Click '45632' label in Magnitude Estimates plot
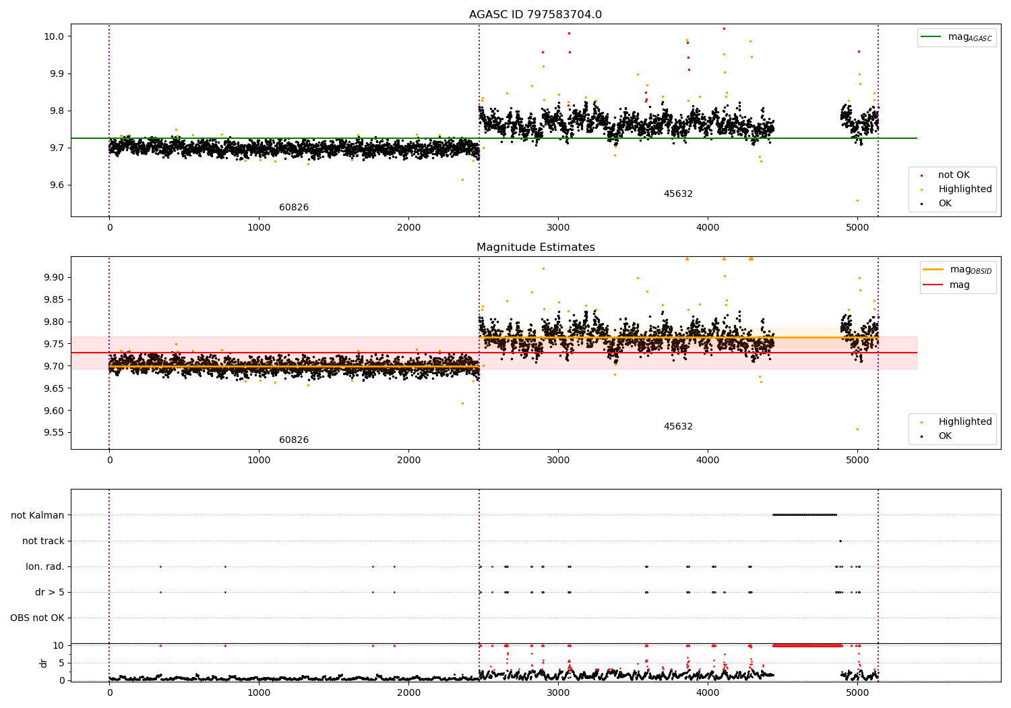 click(x=678, y=427)
